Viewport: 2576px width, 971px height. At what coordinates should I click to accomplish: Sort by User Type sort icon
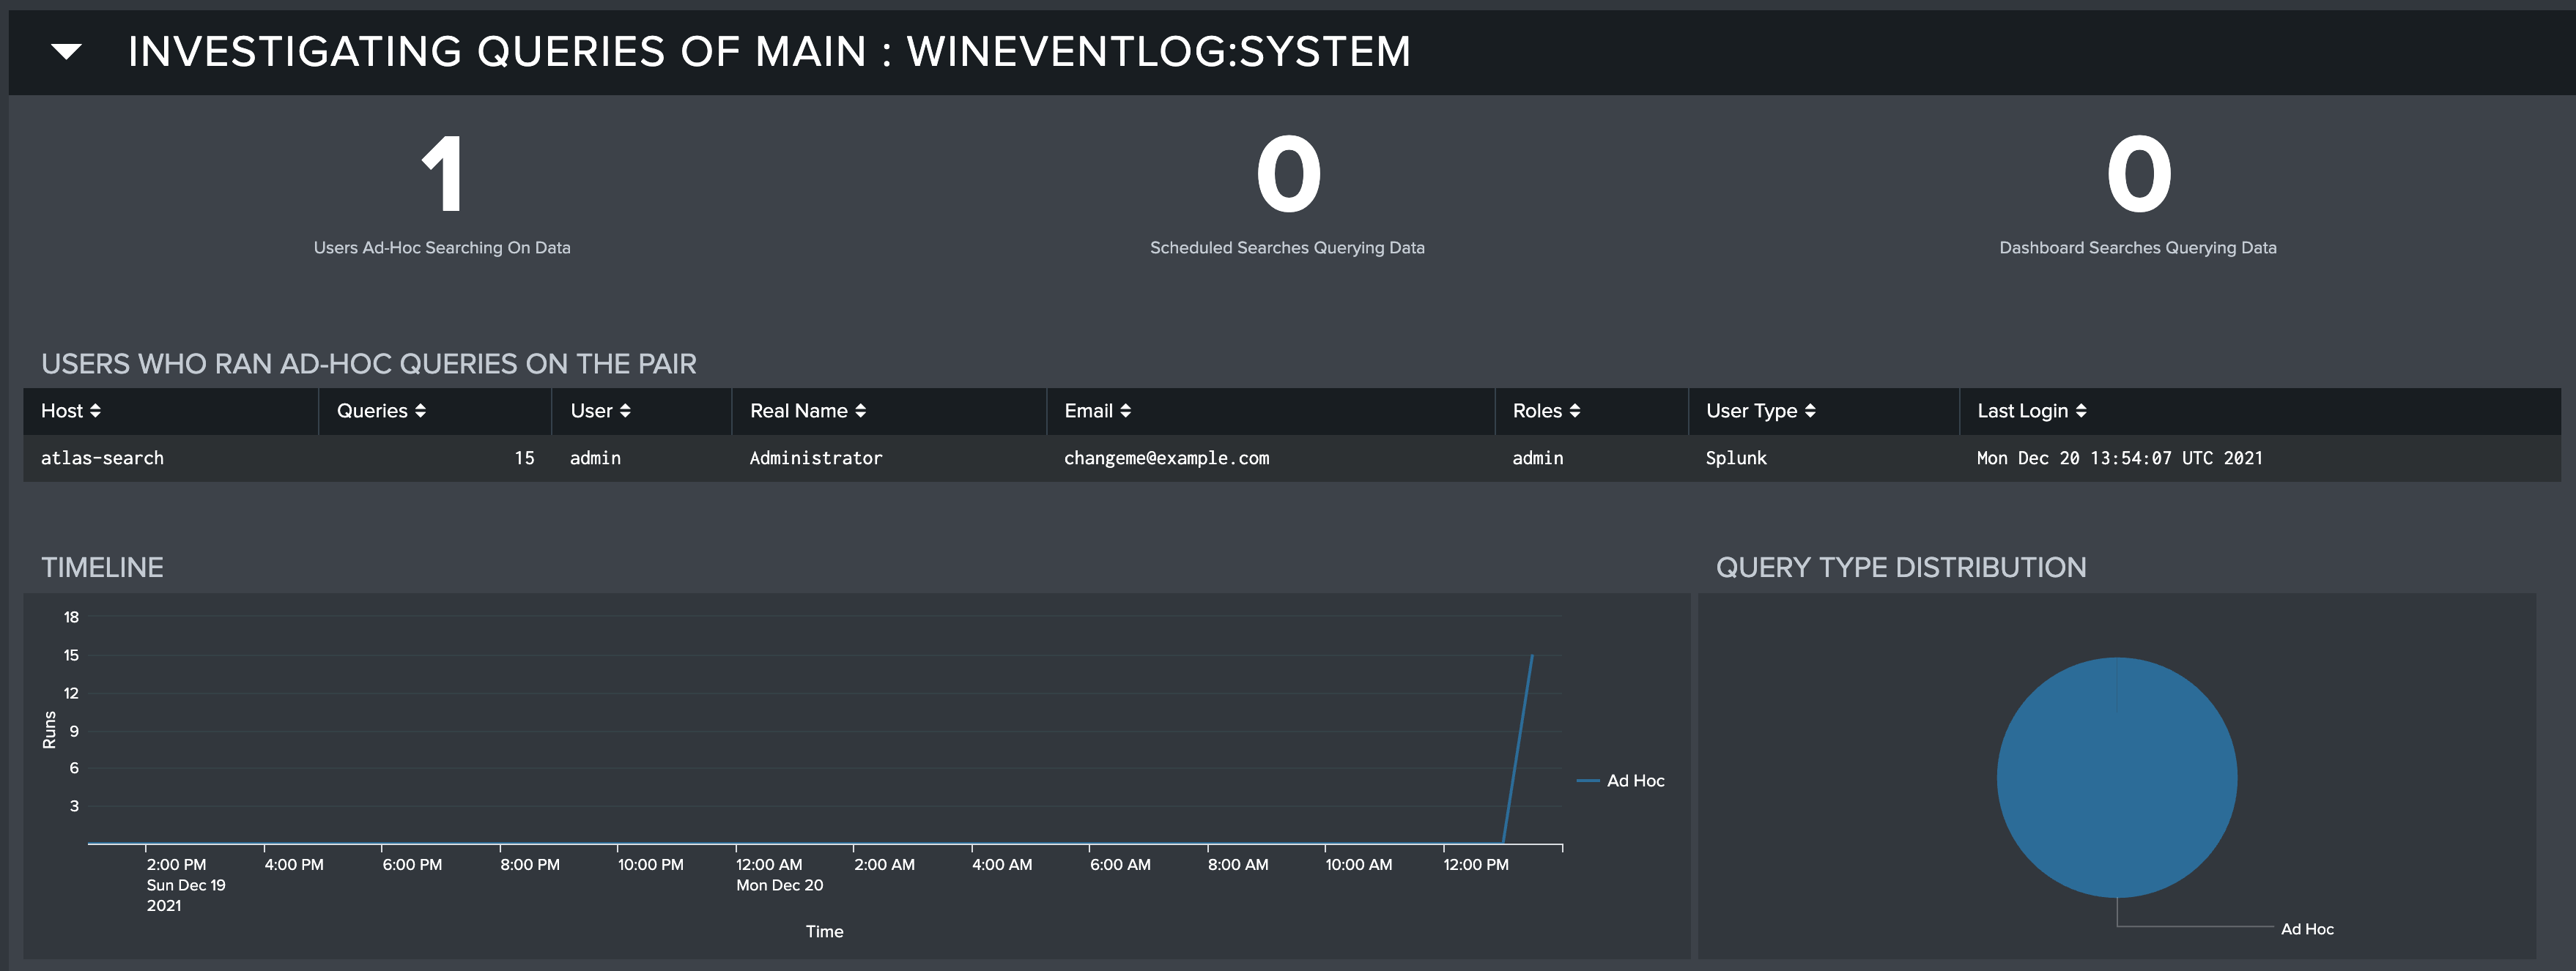(1810, 411)
